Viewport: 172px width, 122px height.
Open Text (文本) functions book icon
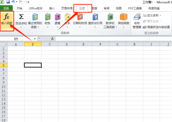click(67, 17)
